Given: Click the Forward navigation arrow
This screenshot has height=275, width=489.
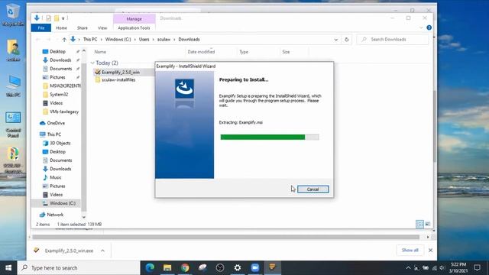Looking at the screenshot, I should [x=49, y=40].
